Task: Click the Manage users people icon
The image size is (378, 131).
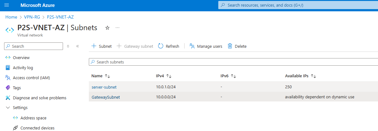Action: pos(192,46)
